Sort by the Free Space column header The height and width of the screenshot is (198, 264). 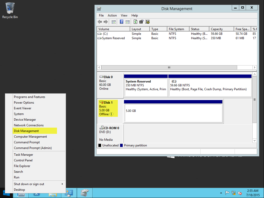coord(242,29)
